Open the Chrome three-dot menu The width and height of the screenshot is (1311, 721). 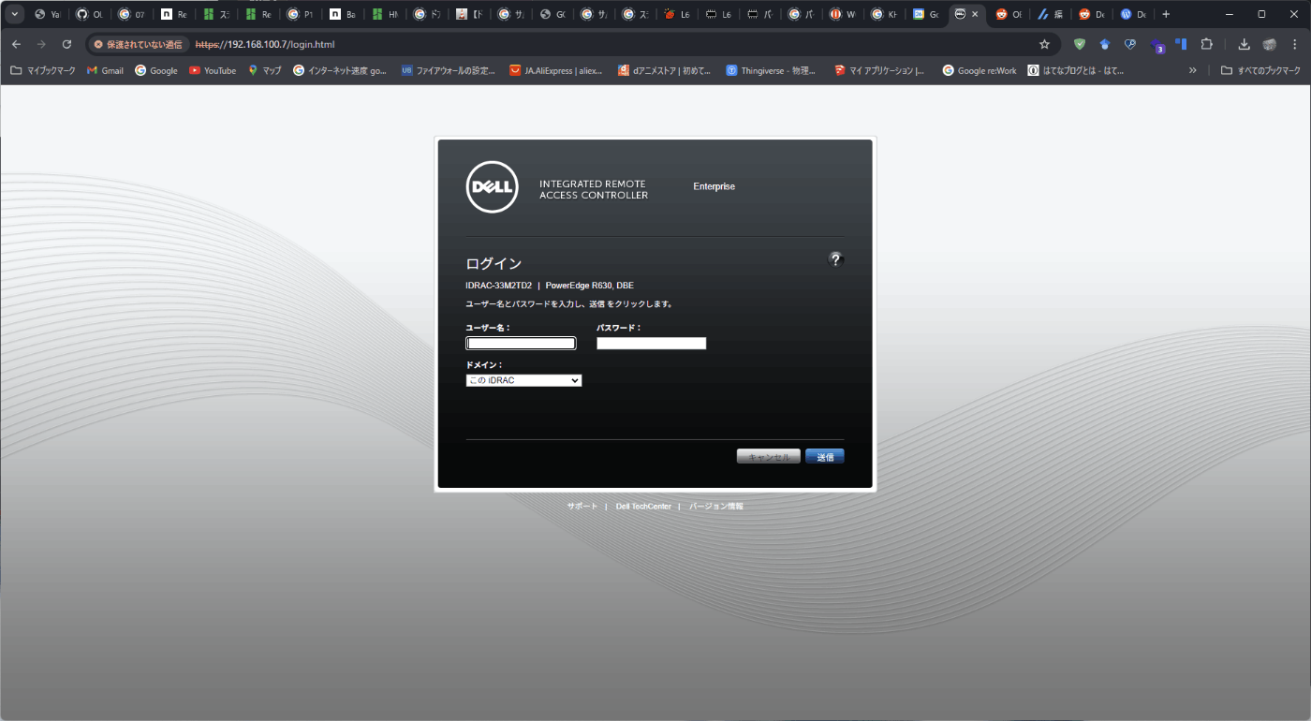(1295, 44)
